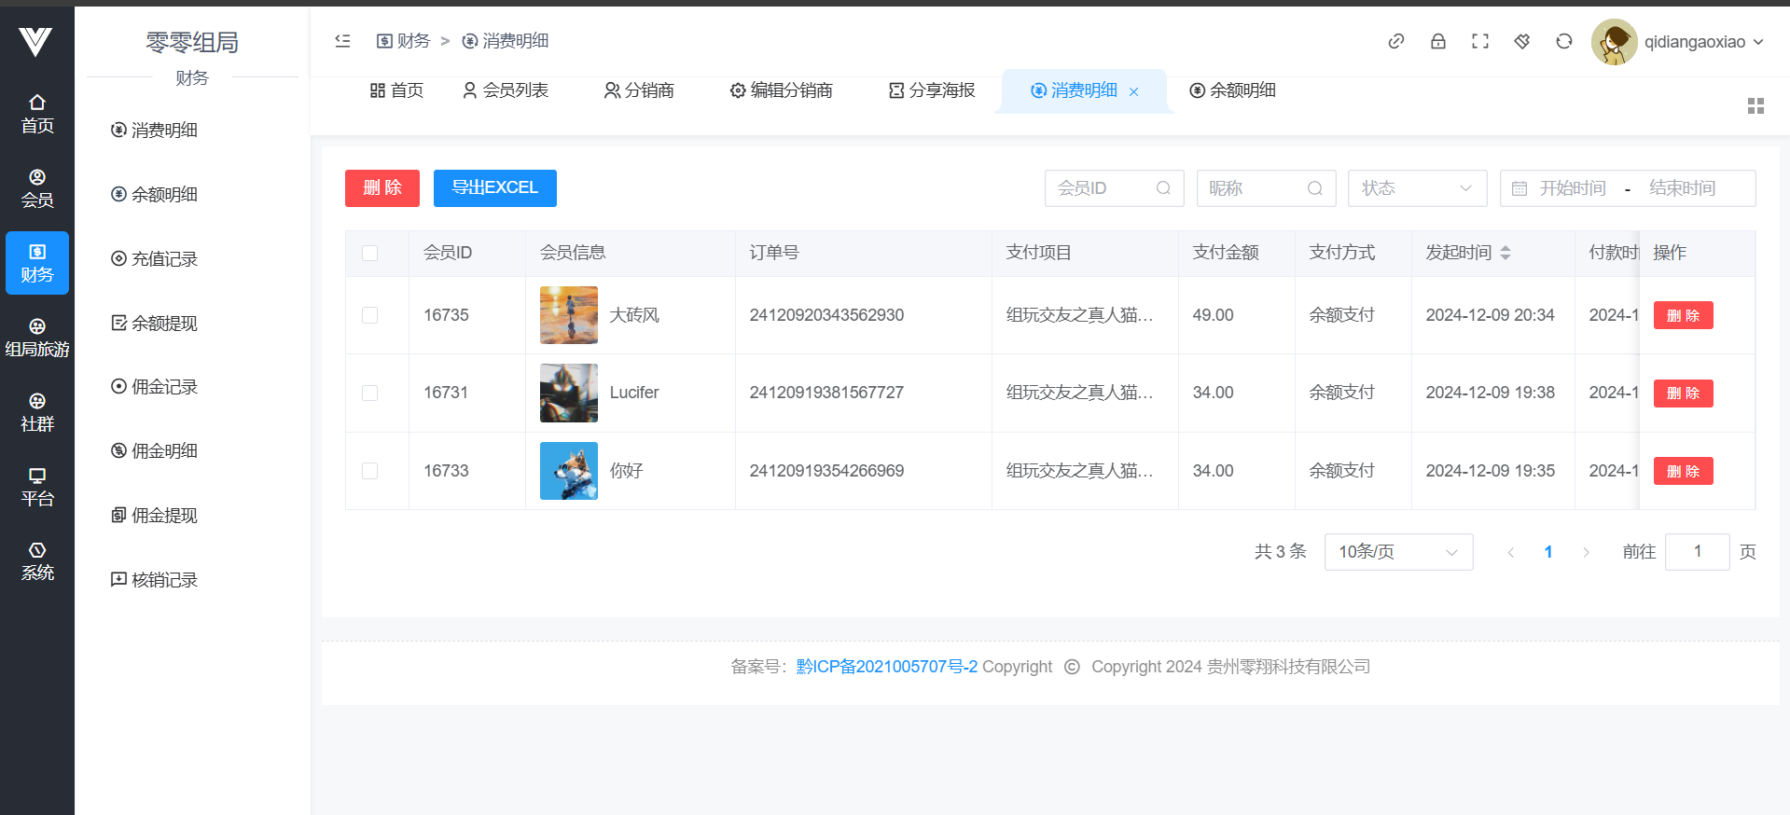Toggle fullscreen mode icon
This screenshot has width=1790, height=815.
click(1479, 41)
